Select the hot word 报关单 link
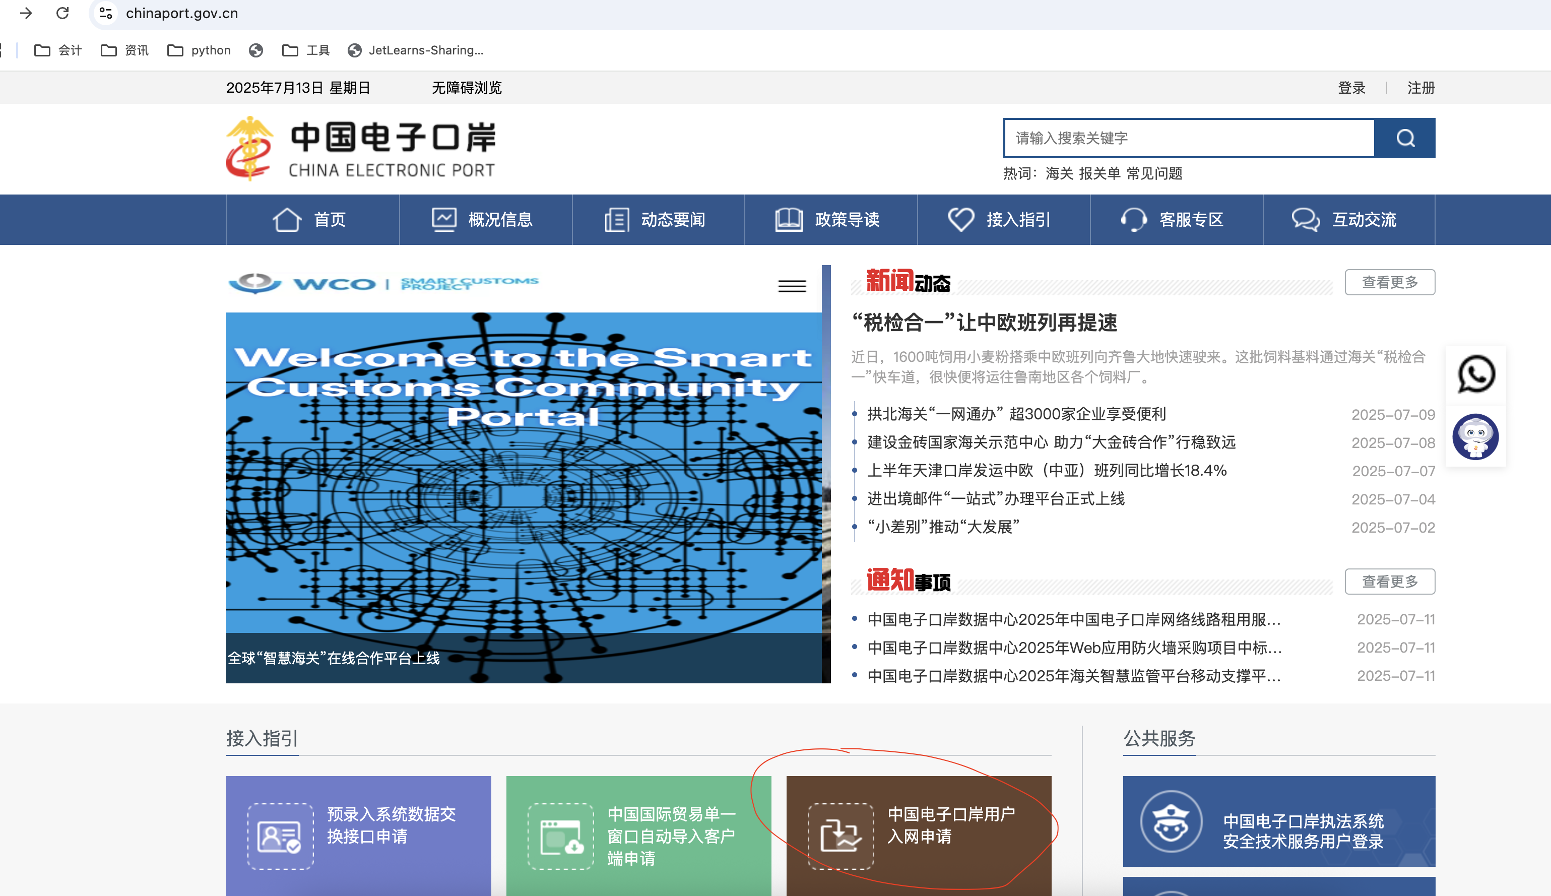Image resolution: width=1551 pixels, height=896 pixels. [1101, 173]
